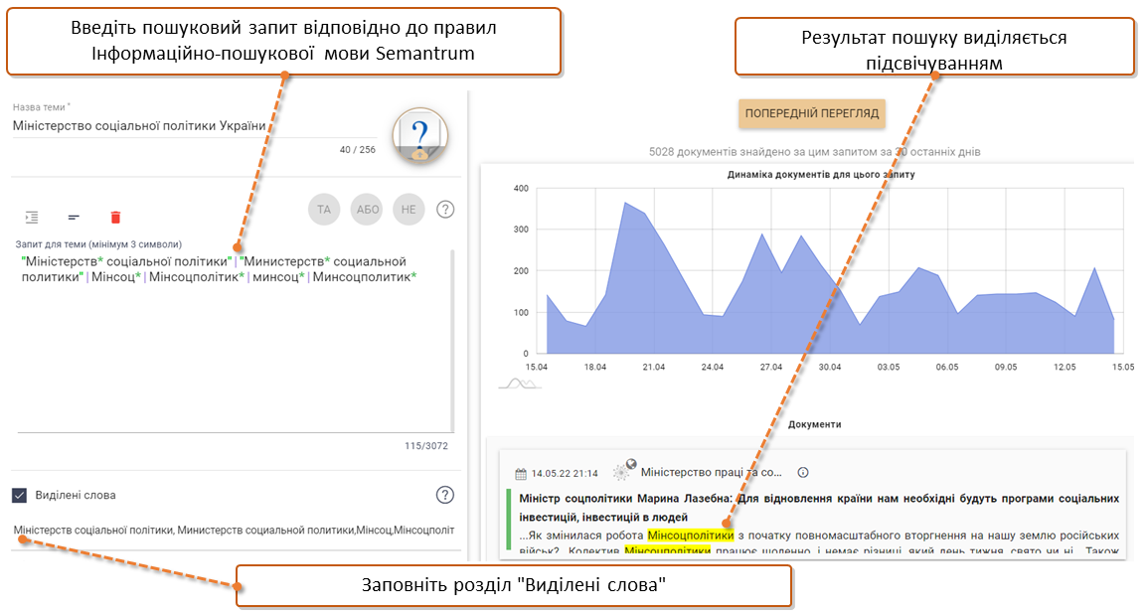Click the 30.04 date label on chart axis

[x=830, y=367]
